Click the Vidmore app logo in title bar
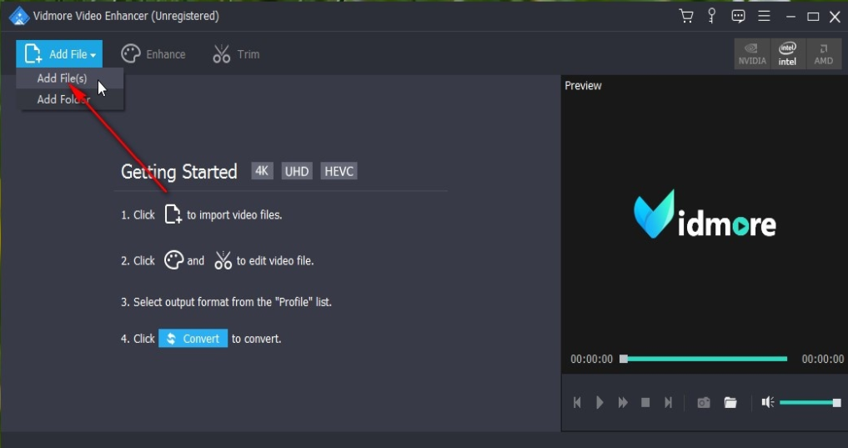Viewport: 848px width, 448px height. point(19,16)
